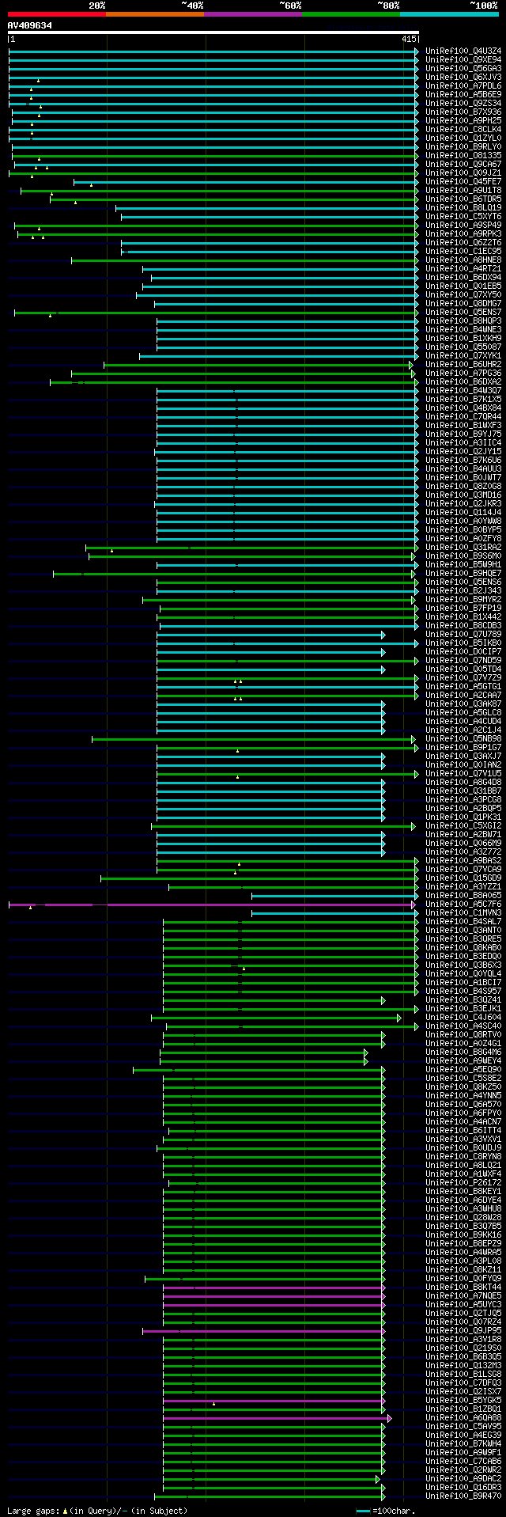Screen dimensions: 506x1517
Task: Select UniRef100_A5EQ90 label
Action: (463, 1070)
